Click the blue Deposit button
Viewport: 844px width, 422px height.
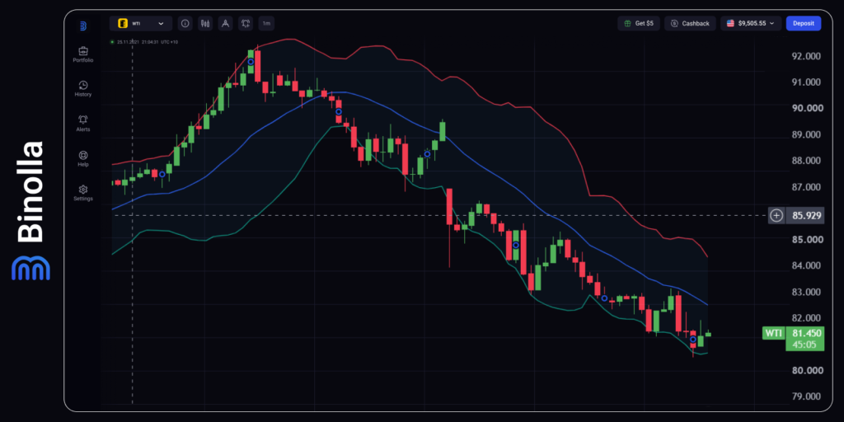(x=803, y=24)
